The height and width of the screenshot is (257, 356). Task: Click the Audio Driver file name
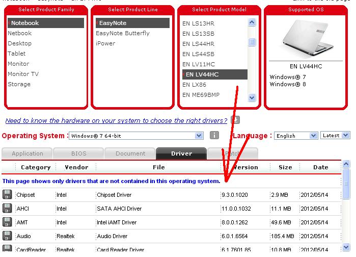point(112,236)
